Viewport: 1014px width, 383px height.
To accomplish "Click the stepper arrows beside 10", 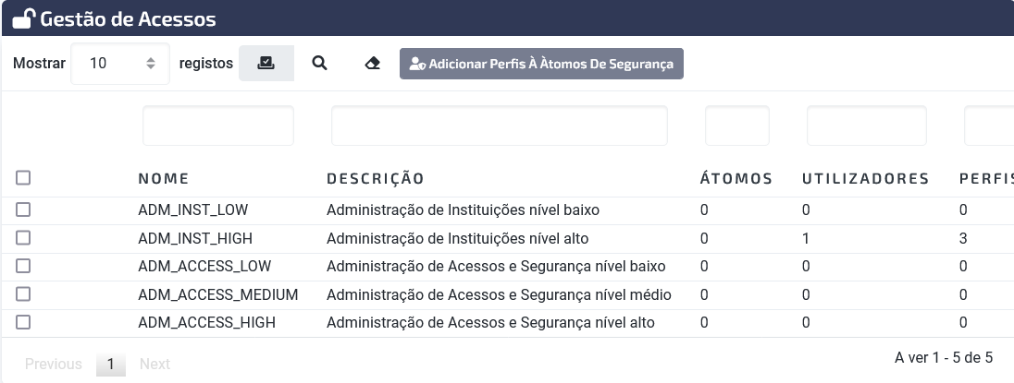I will tap(151, 63).
